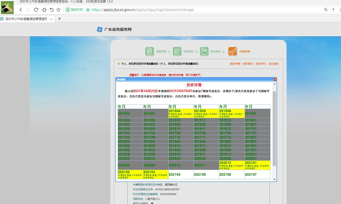Click 修改密码 link
341x204 pixels.
click(247, 64)
